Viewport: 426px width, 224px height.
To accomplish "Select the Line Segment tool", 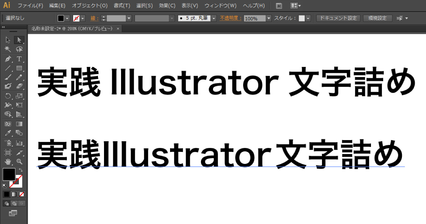I will point(8,68).
